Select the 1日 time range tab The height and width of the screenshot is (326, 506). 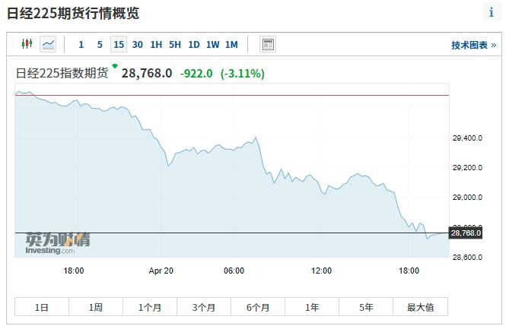click(x=42, y=307)
